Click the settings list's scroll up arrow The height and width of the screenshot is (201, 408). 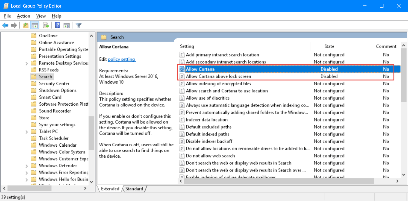point(403,45)
